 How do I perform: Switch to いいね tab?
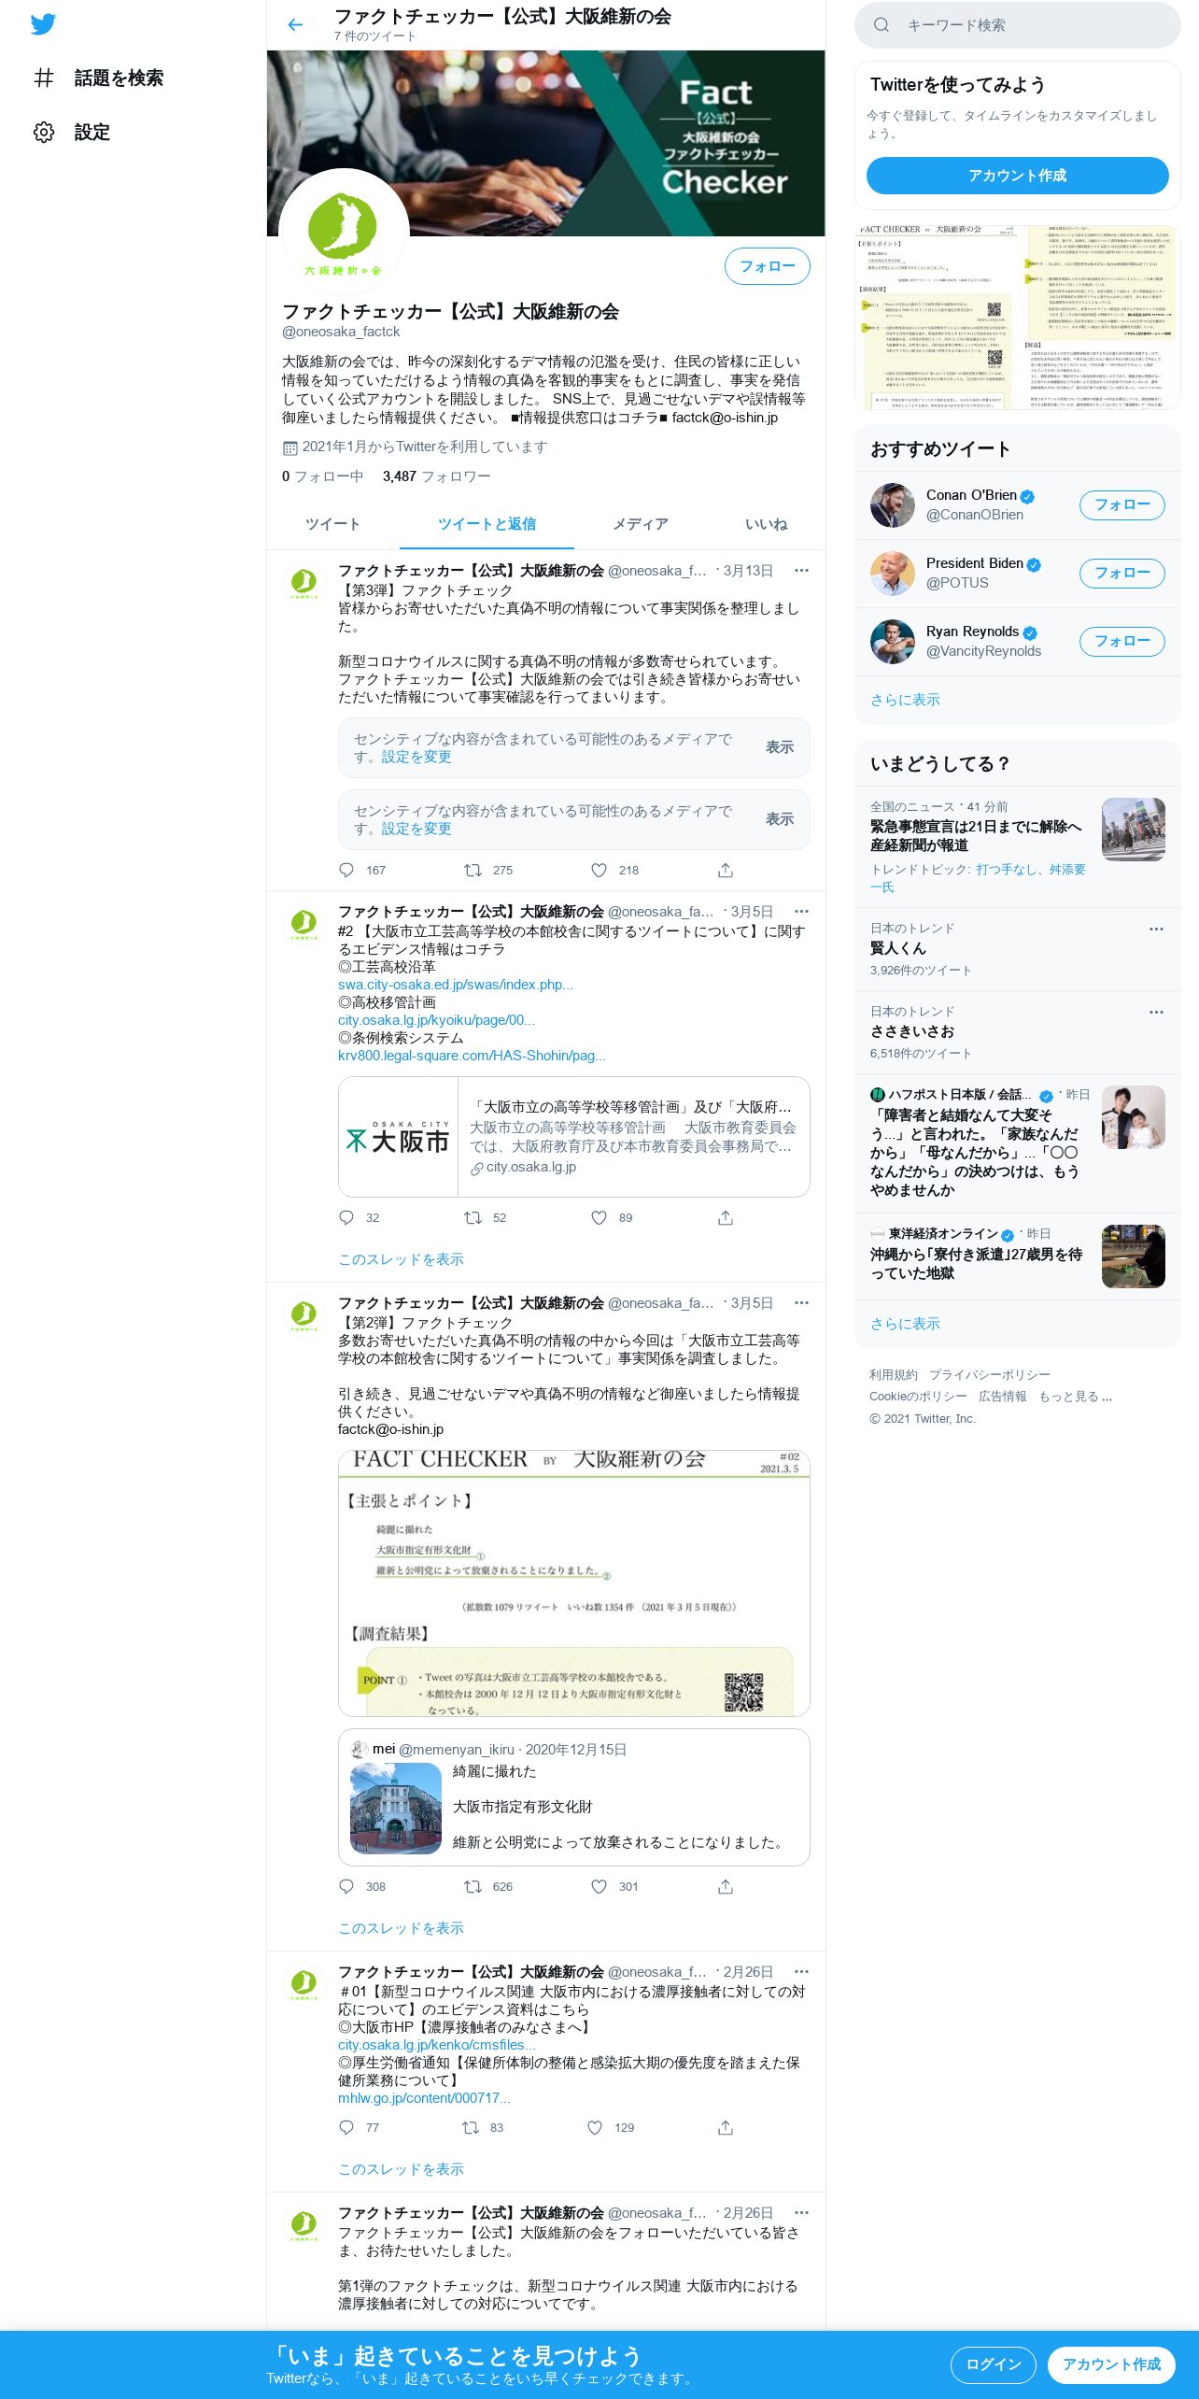pyautogui.click(x=766, y=524)
